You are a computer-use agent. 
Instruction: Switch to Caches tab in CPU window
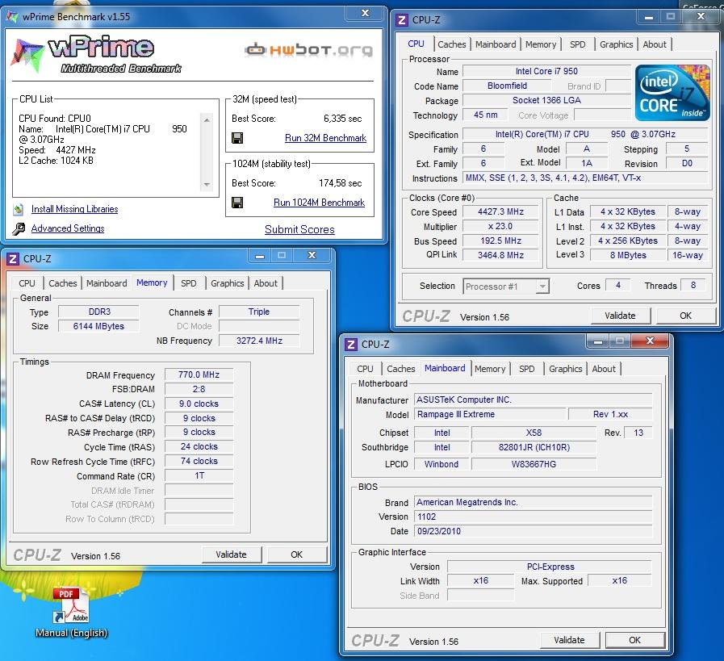[451, 44]
